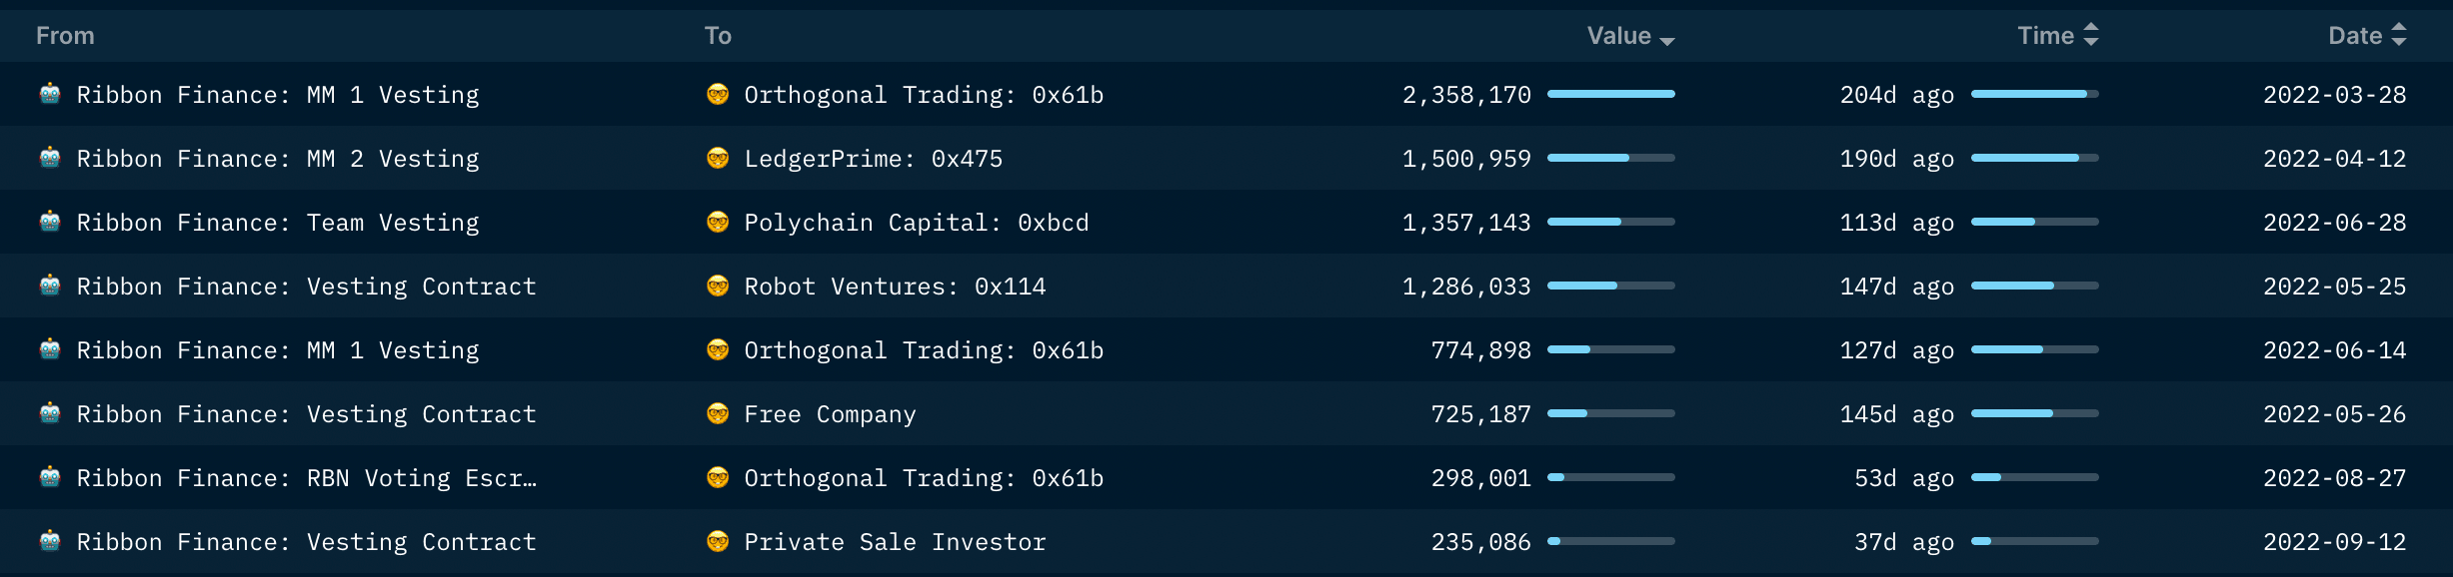The height and width of the screenshot is (577, 2453).
Task: Open Orthogonal Trading: 0x61b in 2022-06-14 row
Action: [x=924, y=350]
